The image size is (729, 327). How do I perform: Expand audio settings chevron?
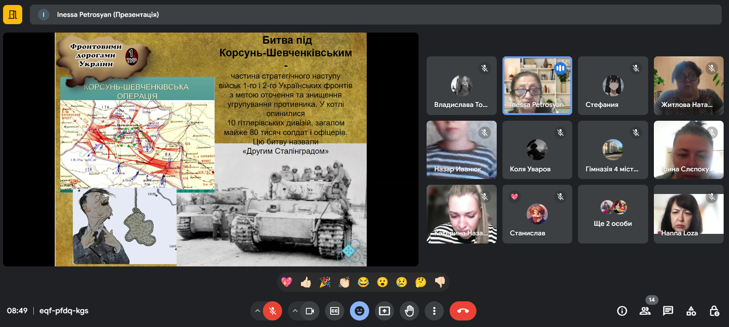click(258, 311)
